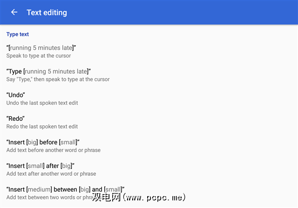The image size is (298, 208).
Task: Click "Redo the last spoken text edit" text
Action: coord(42,126)
